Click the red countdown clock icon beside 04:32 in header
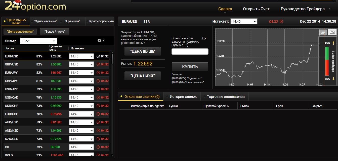Image resolution: width=338 pixels, height=161 pixels. pos(281,22)
